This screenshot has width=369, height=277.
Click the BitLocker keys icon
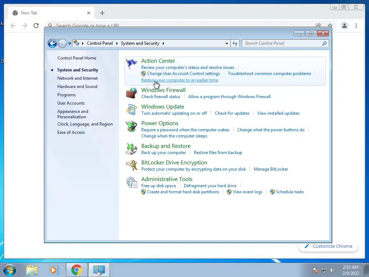[x=131, y=166]
